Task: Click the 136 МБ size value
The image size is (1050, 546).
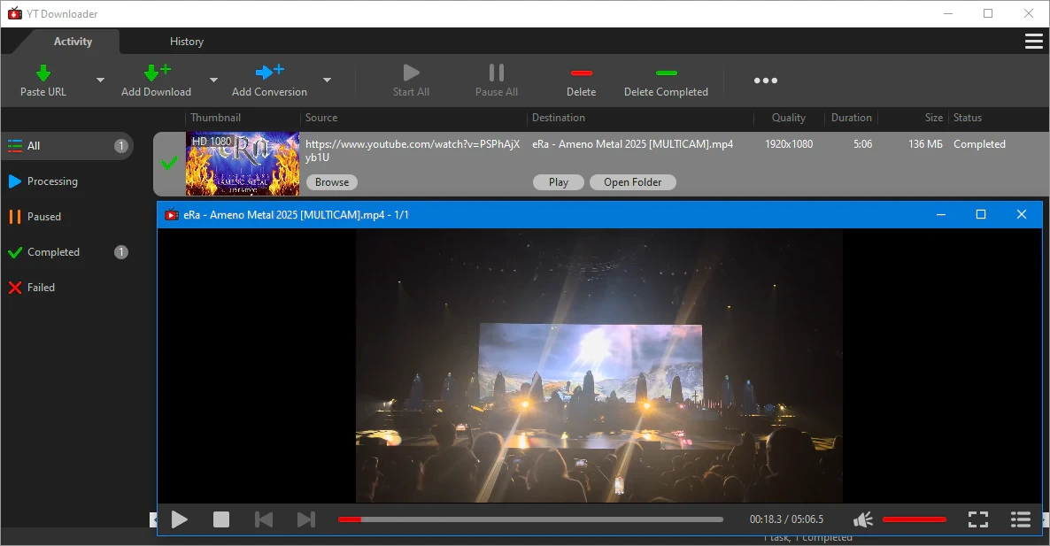Action: [925, 144]
